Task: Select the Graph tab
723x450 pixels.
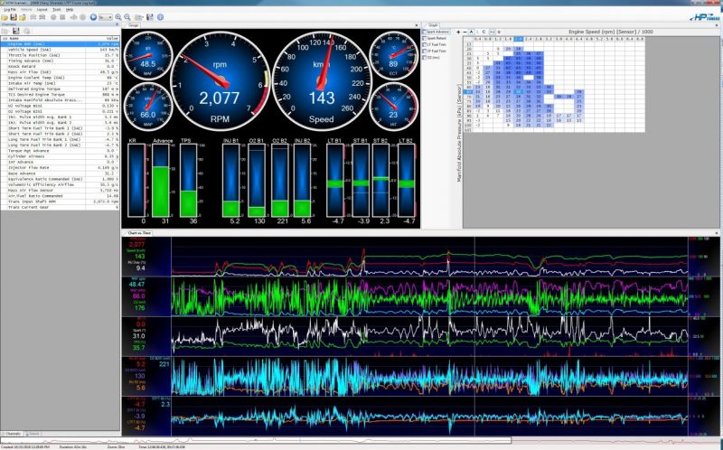Action: 433,24
